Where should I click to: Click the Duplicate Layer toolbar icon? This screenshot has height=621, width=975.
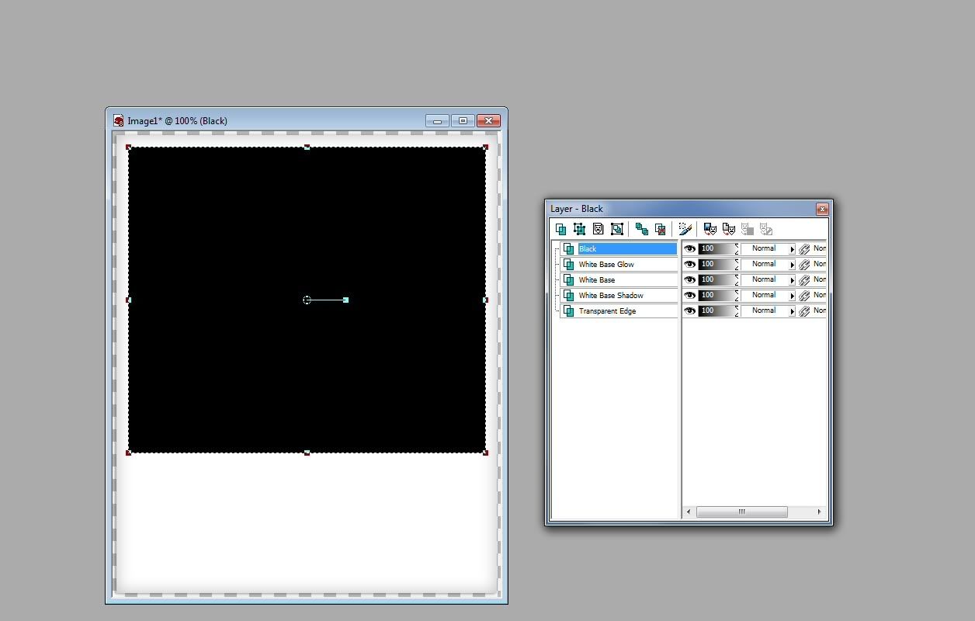tap(641, 229)
